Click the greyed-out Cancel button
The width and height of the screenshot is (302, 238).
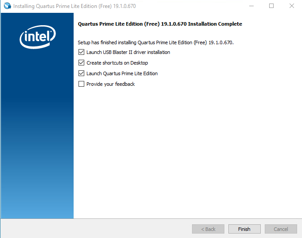281,229
